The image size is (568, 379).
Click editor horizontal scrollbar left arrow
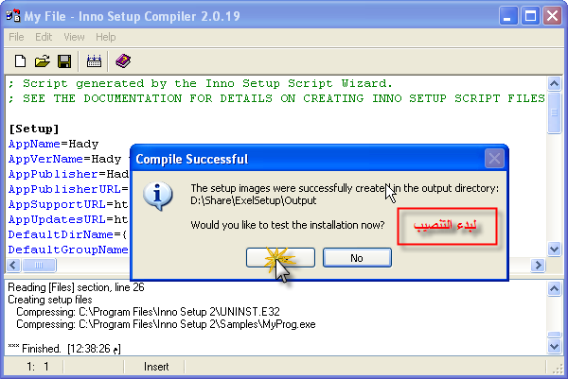(13, 266)
